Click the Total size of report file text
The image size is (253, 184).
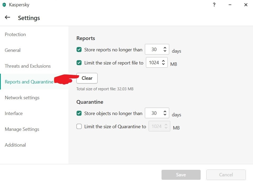[105, 89]
